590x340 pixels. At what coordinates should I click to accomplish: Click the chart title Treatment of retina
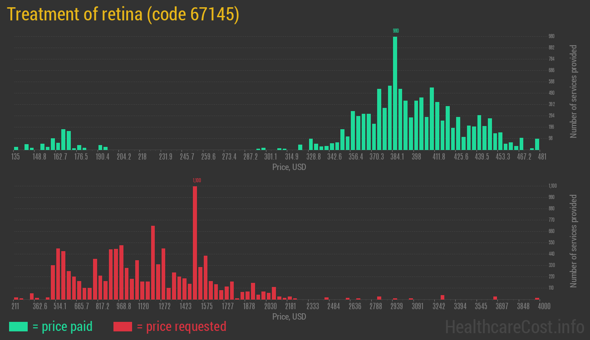tap(123, 15)
